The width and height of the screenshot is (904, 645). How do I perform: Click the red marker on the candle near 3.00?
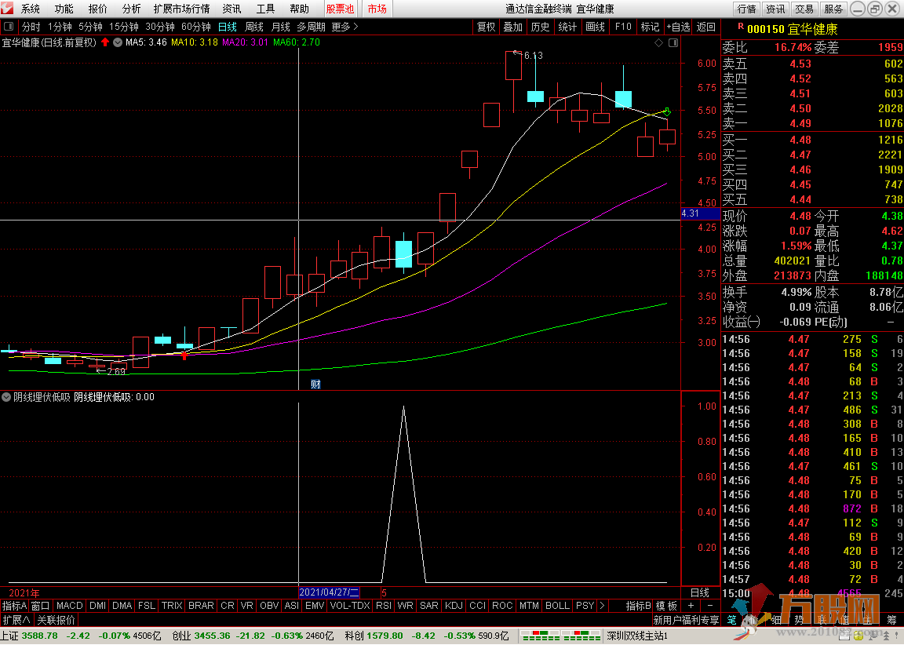[184, 355]
